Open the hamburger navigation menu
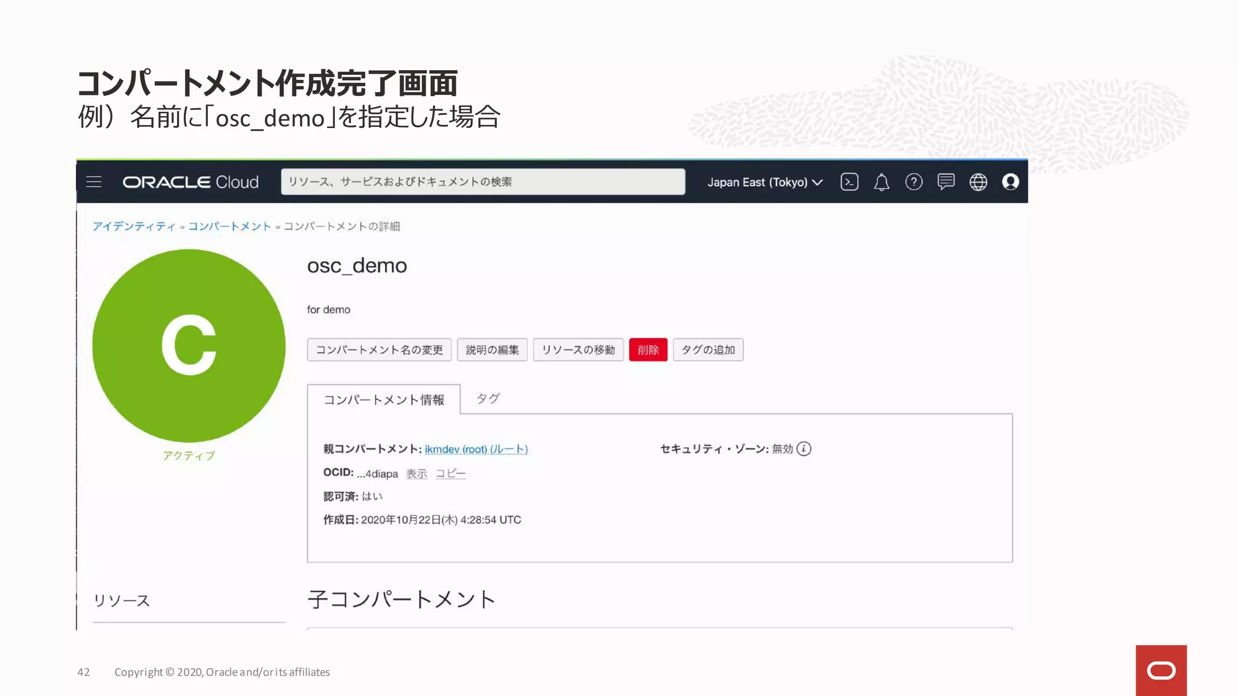Viewport: 1238px width, 696px height. pos(94,182)
